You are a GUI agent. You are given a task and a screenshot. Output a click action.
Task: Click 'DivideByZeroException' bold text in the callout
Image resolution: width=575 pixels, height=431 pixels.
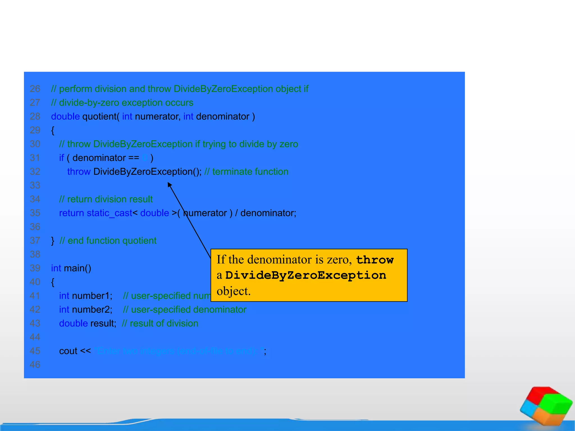pyautogui.click(x=305, y=275)
